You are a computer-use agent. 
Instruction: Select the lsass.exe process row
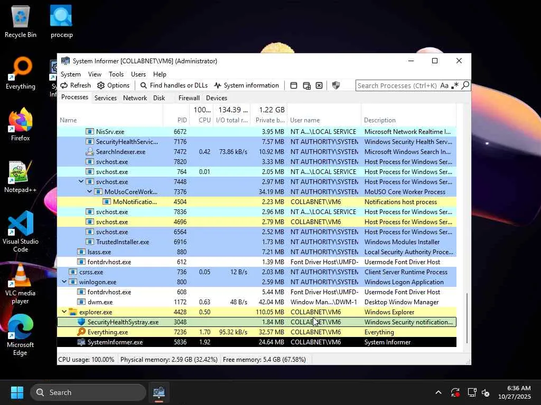pos(257,252)
